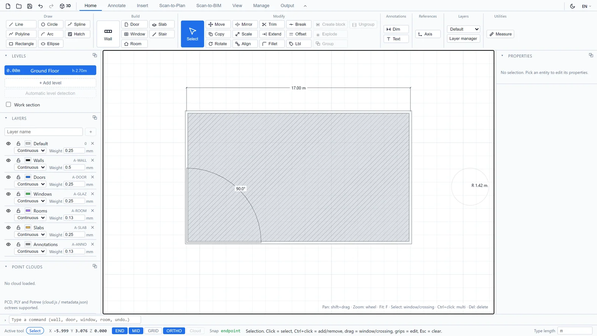Open the Scan-to-Plan tab
Viewport: 597px width, 336px height.
tap(172, 6)
